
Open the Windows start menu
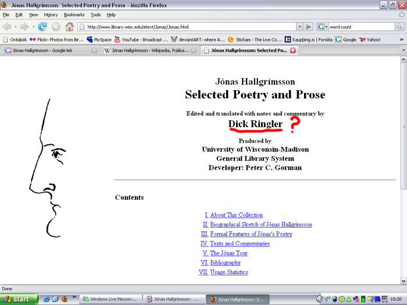tap(19, 299)
